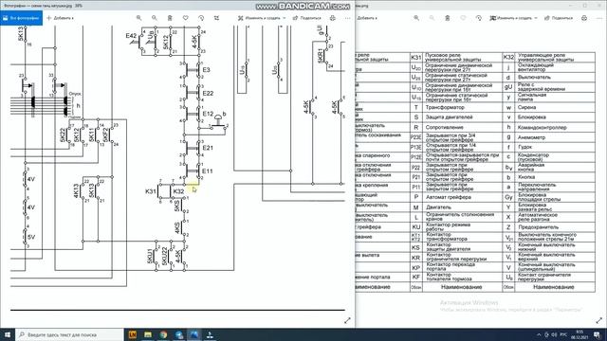Delete the photo in right window
Image resolution: width=607 pixels, height=341 pixels.
click(x=447, y=18)
